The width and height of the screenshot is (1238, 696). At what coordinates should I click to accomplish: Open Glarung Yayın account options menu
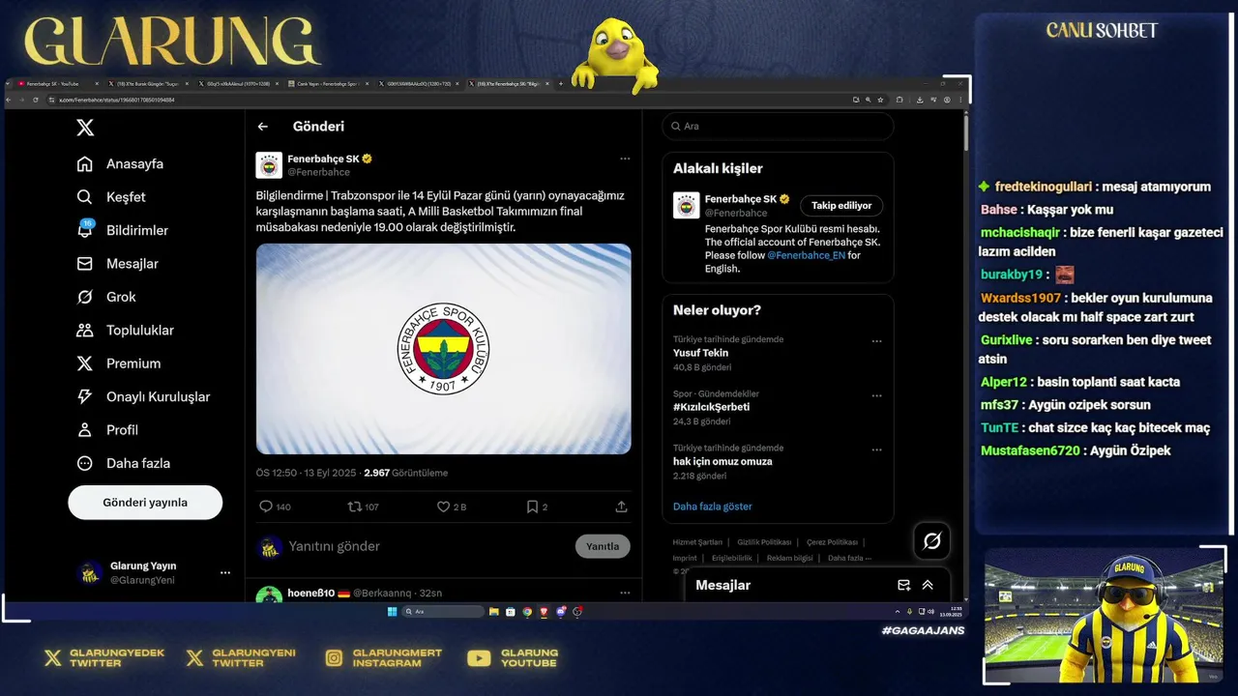click(x=225, y=572)
